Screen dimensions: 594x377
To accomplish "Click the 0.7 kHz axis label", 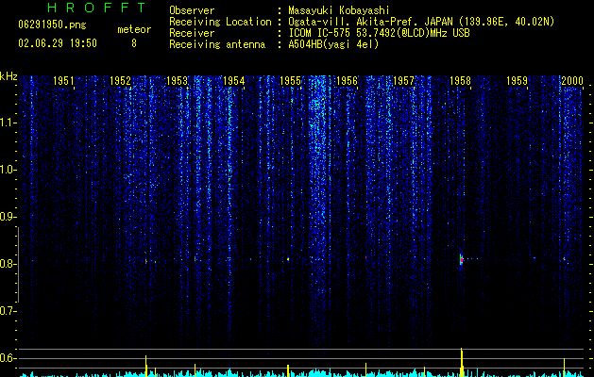I will click(x=8, y=311).
